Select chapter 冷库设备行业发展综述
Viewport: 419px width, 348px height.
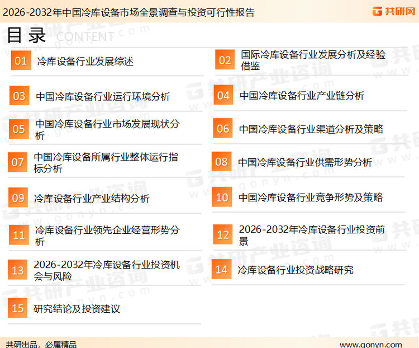(85, 62)
